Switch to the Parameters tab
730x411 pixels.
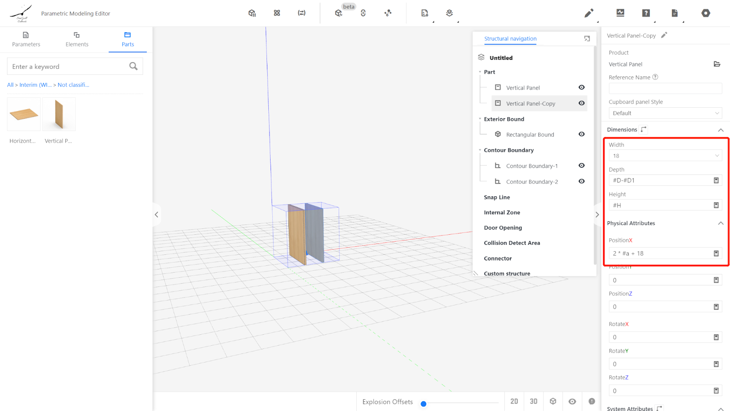(x=26, y=39)
